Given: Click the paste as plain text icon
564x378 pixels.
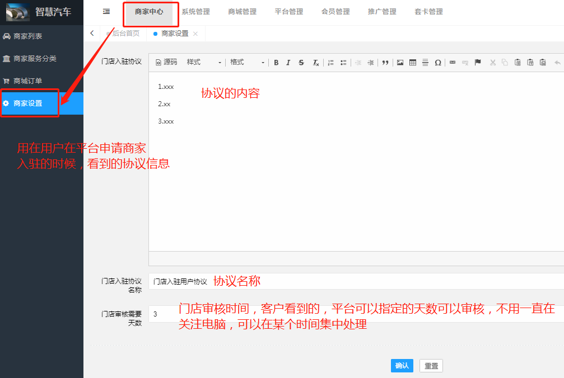Looking at the screenshot, I should click(530, 63).
